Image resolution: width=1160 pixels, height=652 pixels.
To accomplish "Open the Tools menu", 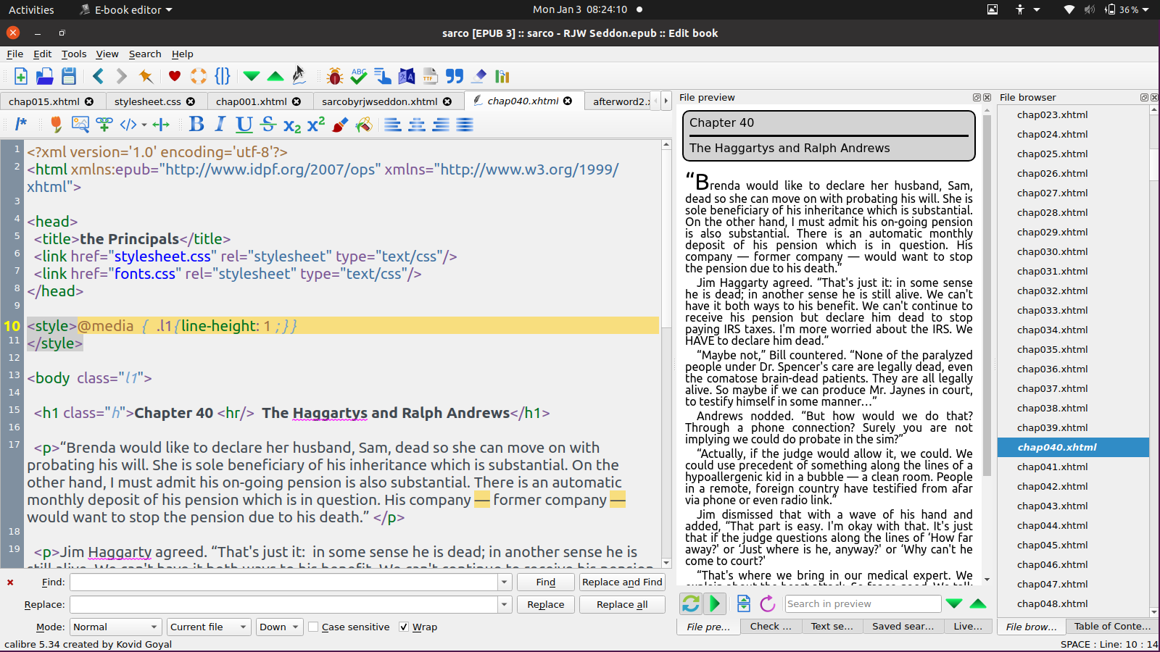I will click(x=73, y=54).
